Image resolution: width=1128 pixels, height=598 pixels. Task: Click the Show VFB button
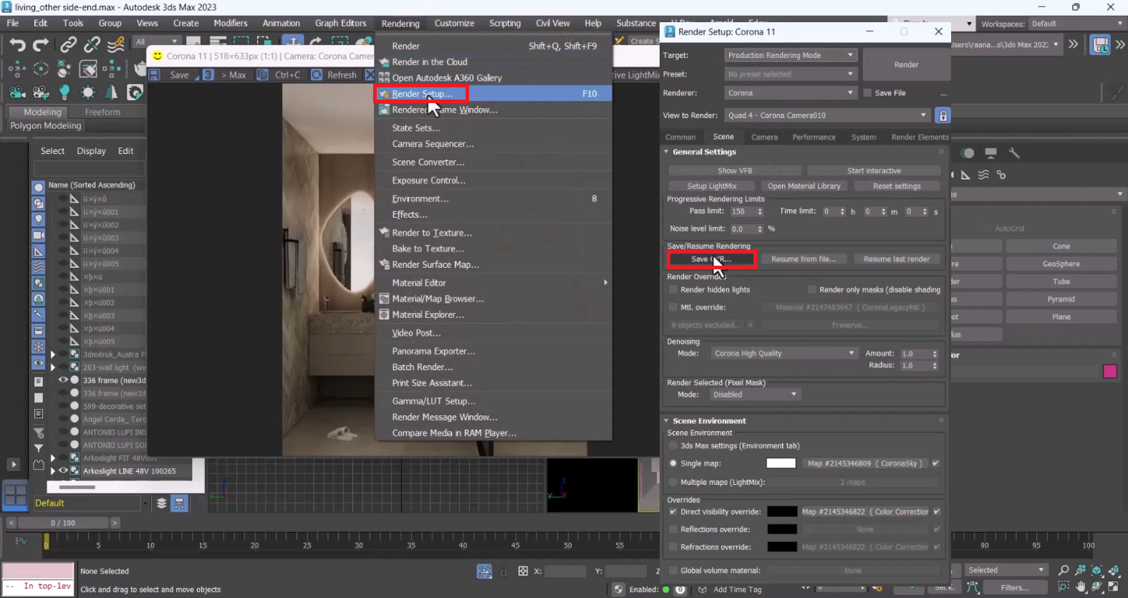[735, 170]
